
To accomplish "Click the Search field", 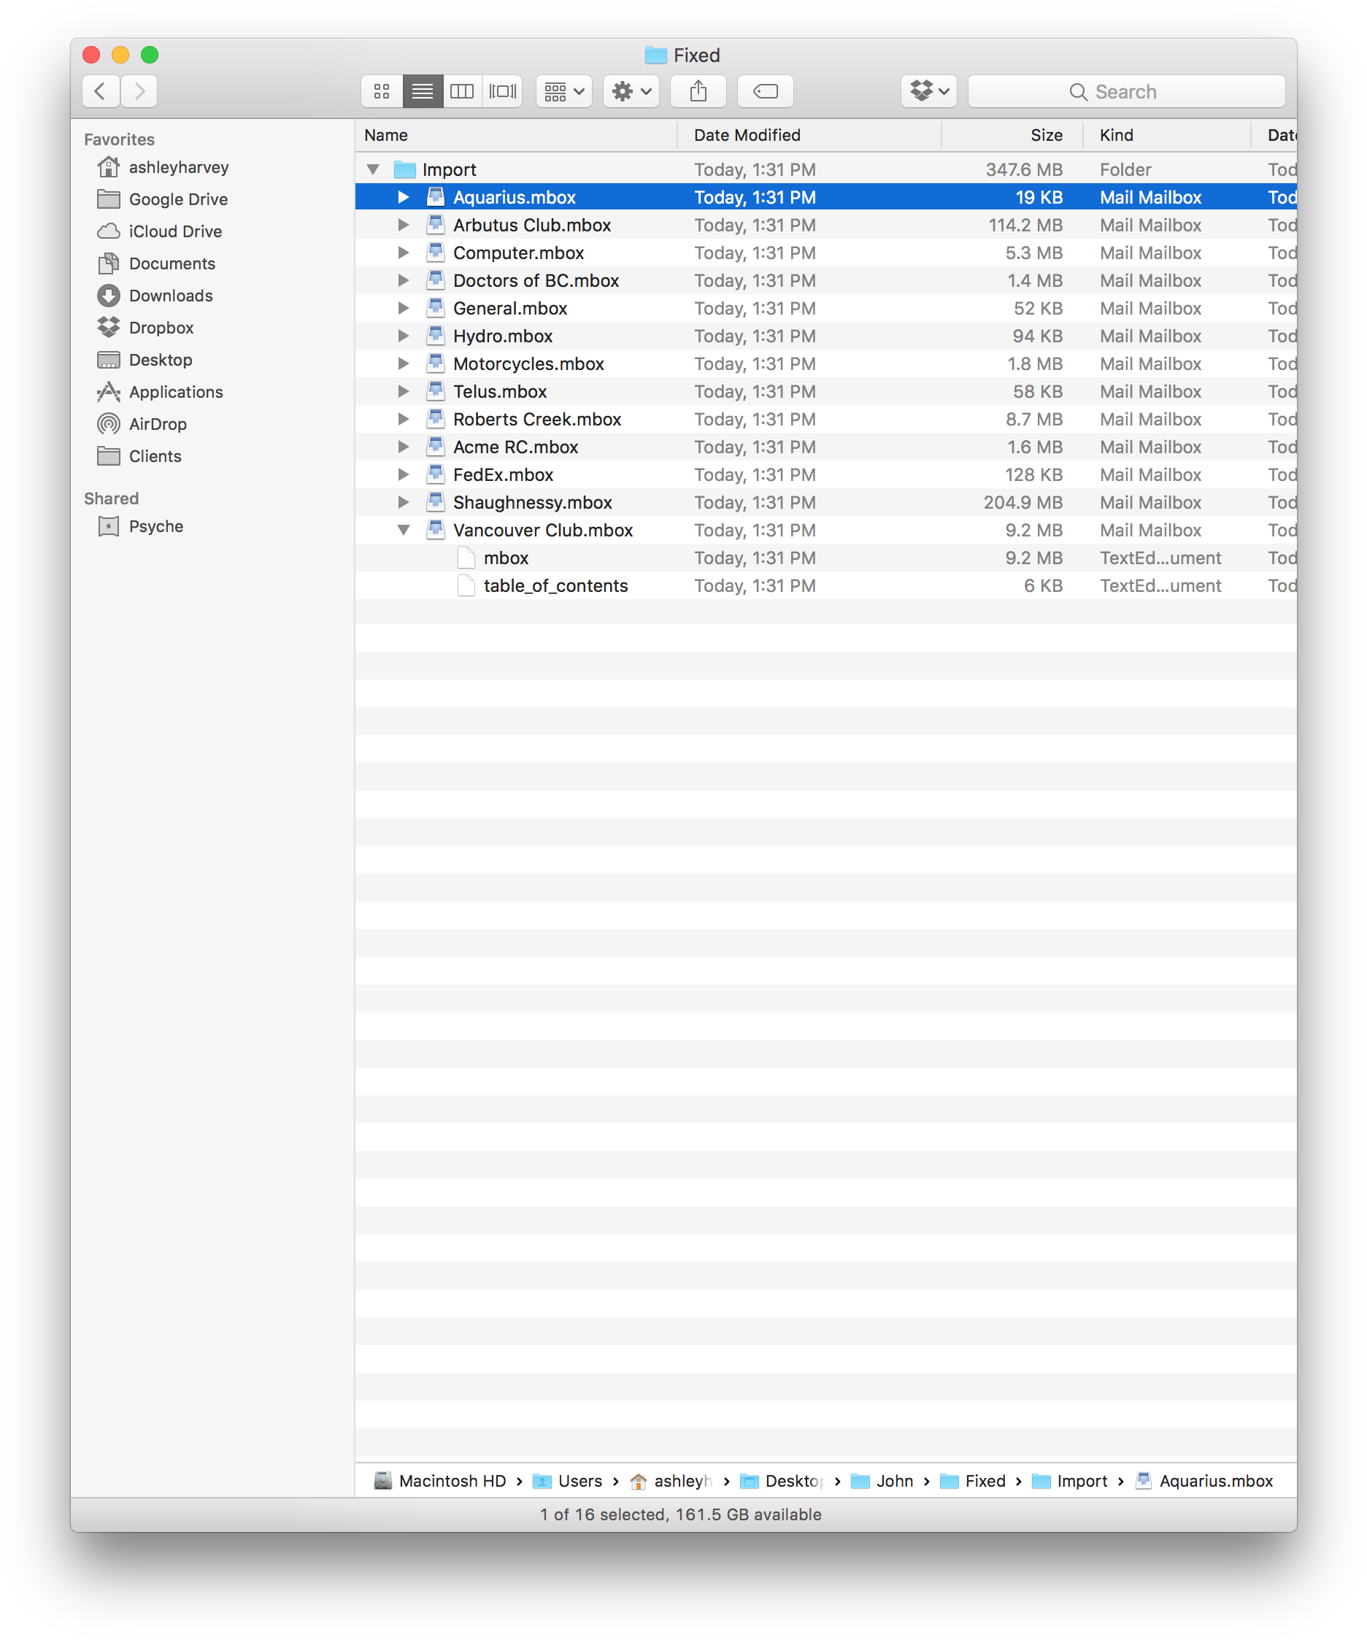I will pyautogui.click(x=1126, y=91).
